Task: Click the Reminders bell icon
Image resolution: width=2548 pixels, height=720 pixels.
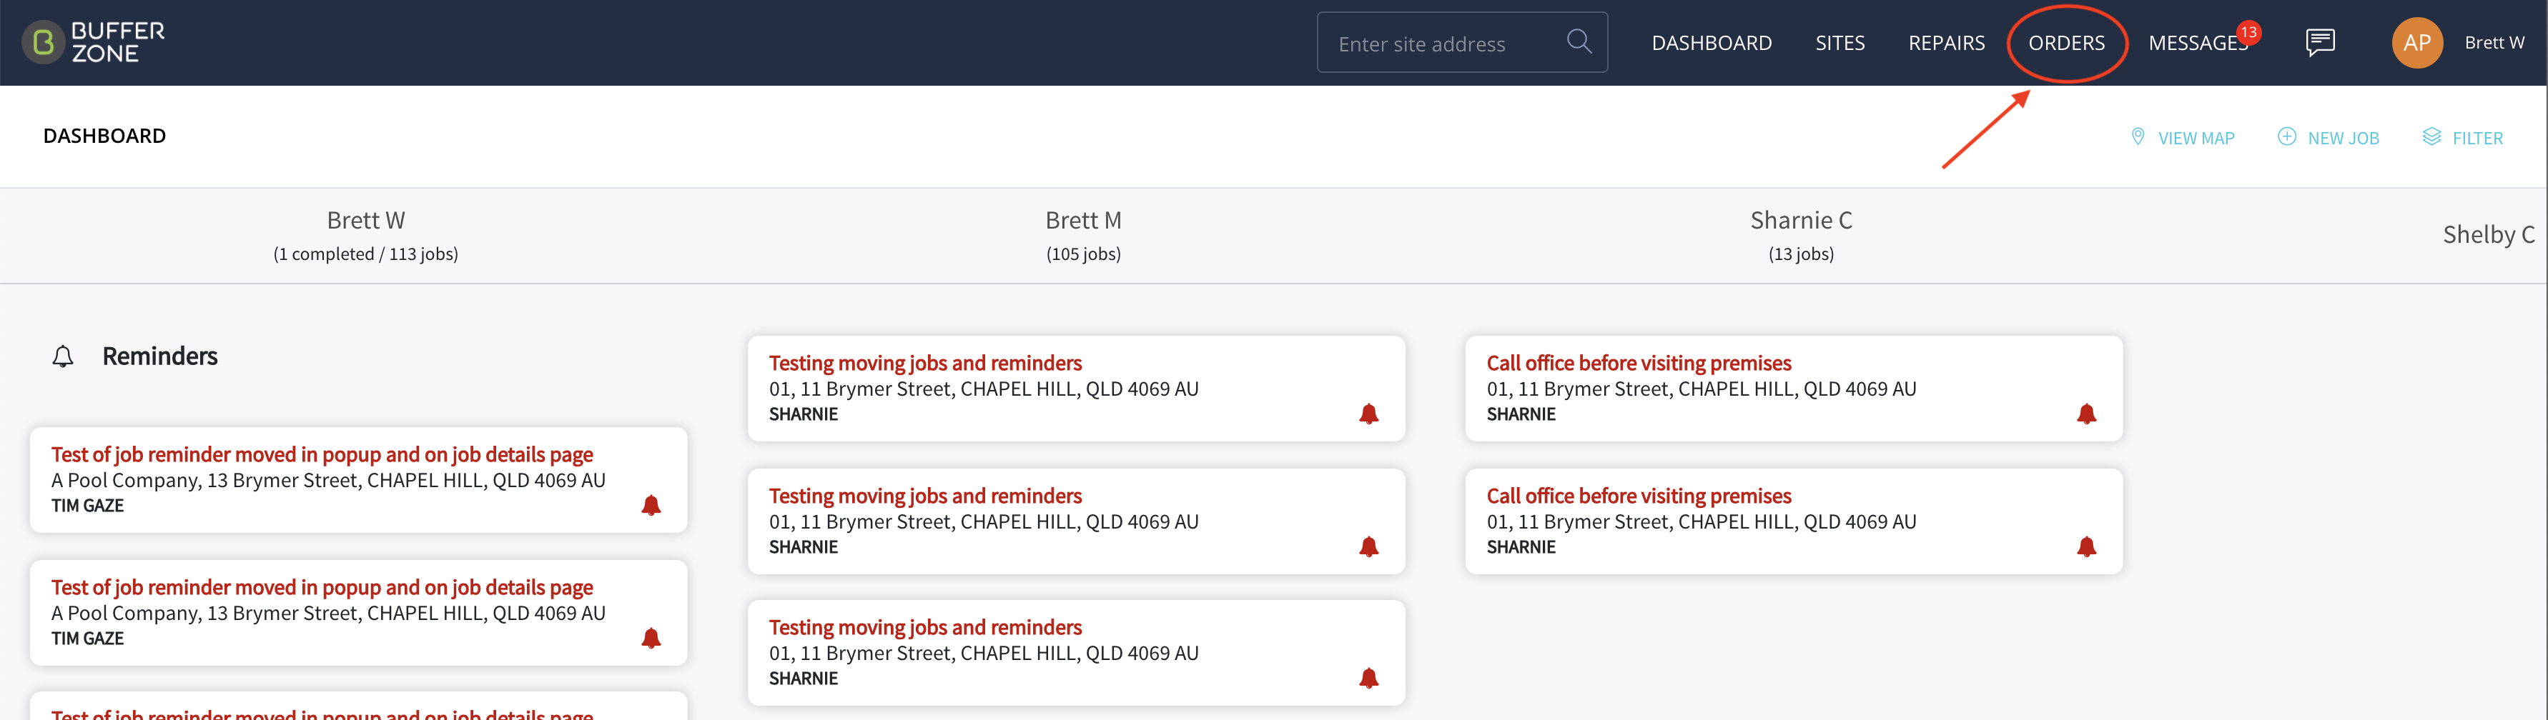Action: 62,356
